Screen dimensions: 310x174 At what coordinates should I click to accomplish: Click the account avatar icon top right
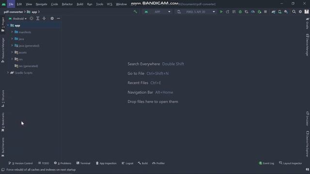(307, 12)
